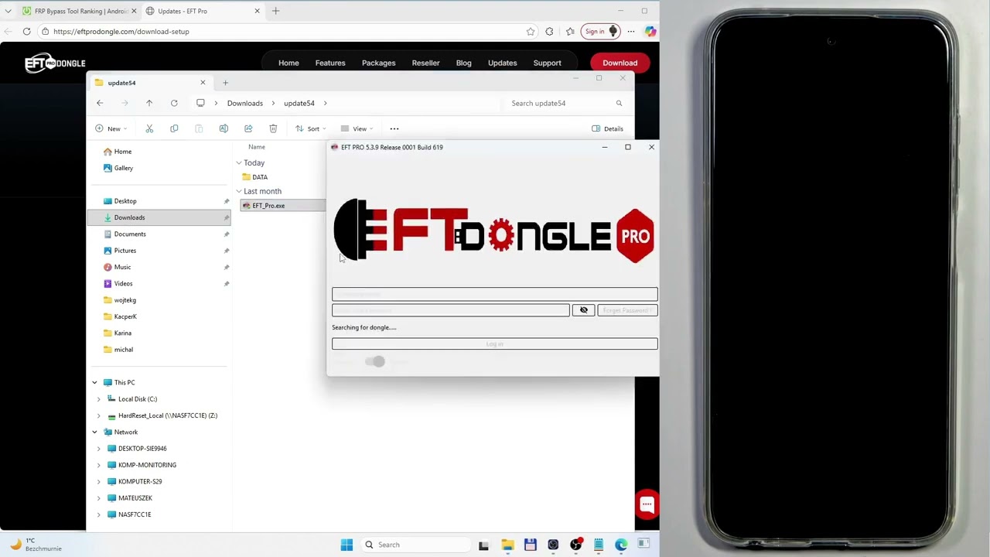The image size is (990, 557).
Task: Collapse the Last month group
Action: pyautogui.click(x=239, y=191)
